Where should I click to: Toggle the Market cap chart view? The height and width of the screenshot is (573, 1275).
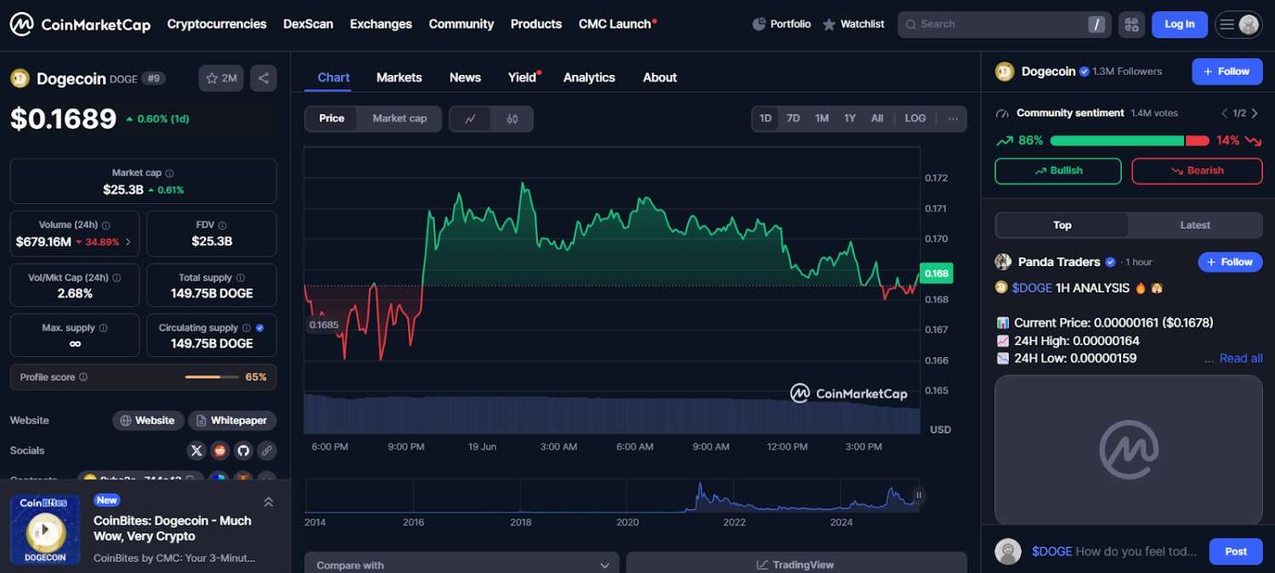pos(399,119)
